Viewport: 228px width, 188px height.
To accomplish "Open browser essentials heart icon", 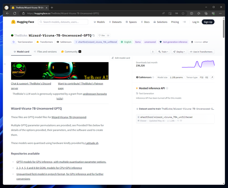I will point(213,13).
